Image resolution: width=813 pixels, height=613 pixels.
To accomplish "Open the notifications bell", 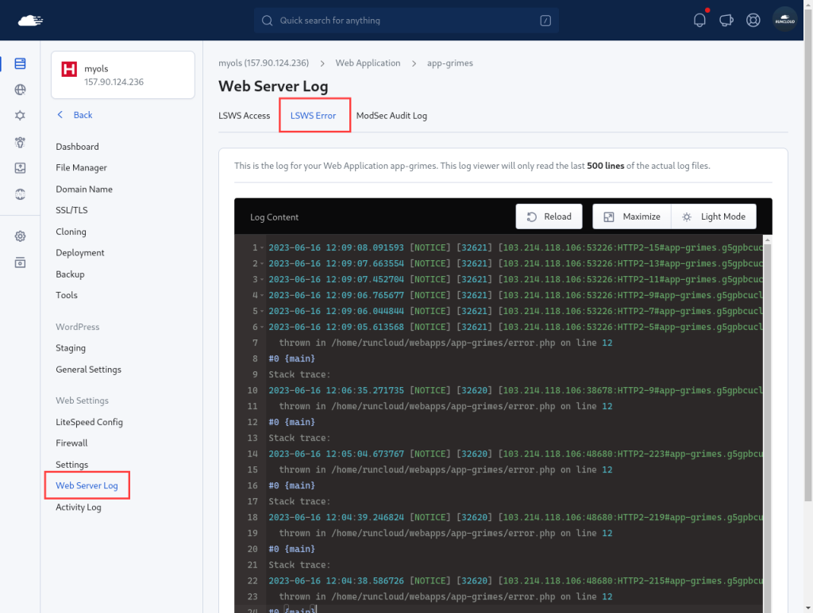I will click(x=699, y=20).
